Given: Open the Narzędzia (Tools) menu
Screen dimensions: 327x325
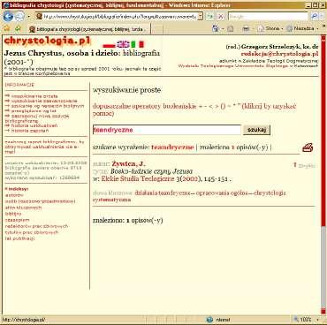Looking at the screenshot, I should [x=301, y=28].
